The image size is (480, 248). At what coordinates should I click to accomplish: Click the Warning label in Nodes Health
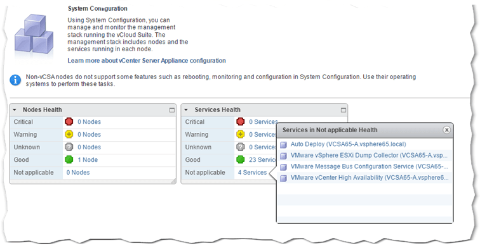coord(25,134)
